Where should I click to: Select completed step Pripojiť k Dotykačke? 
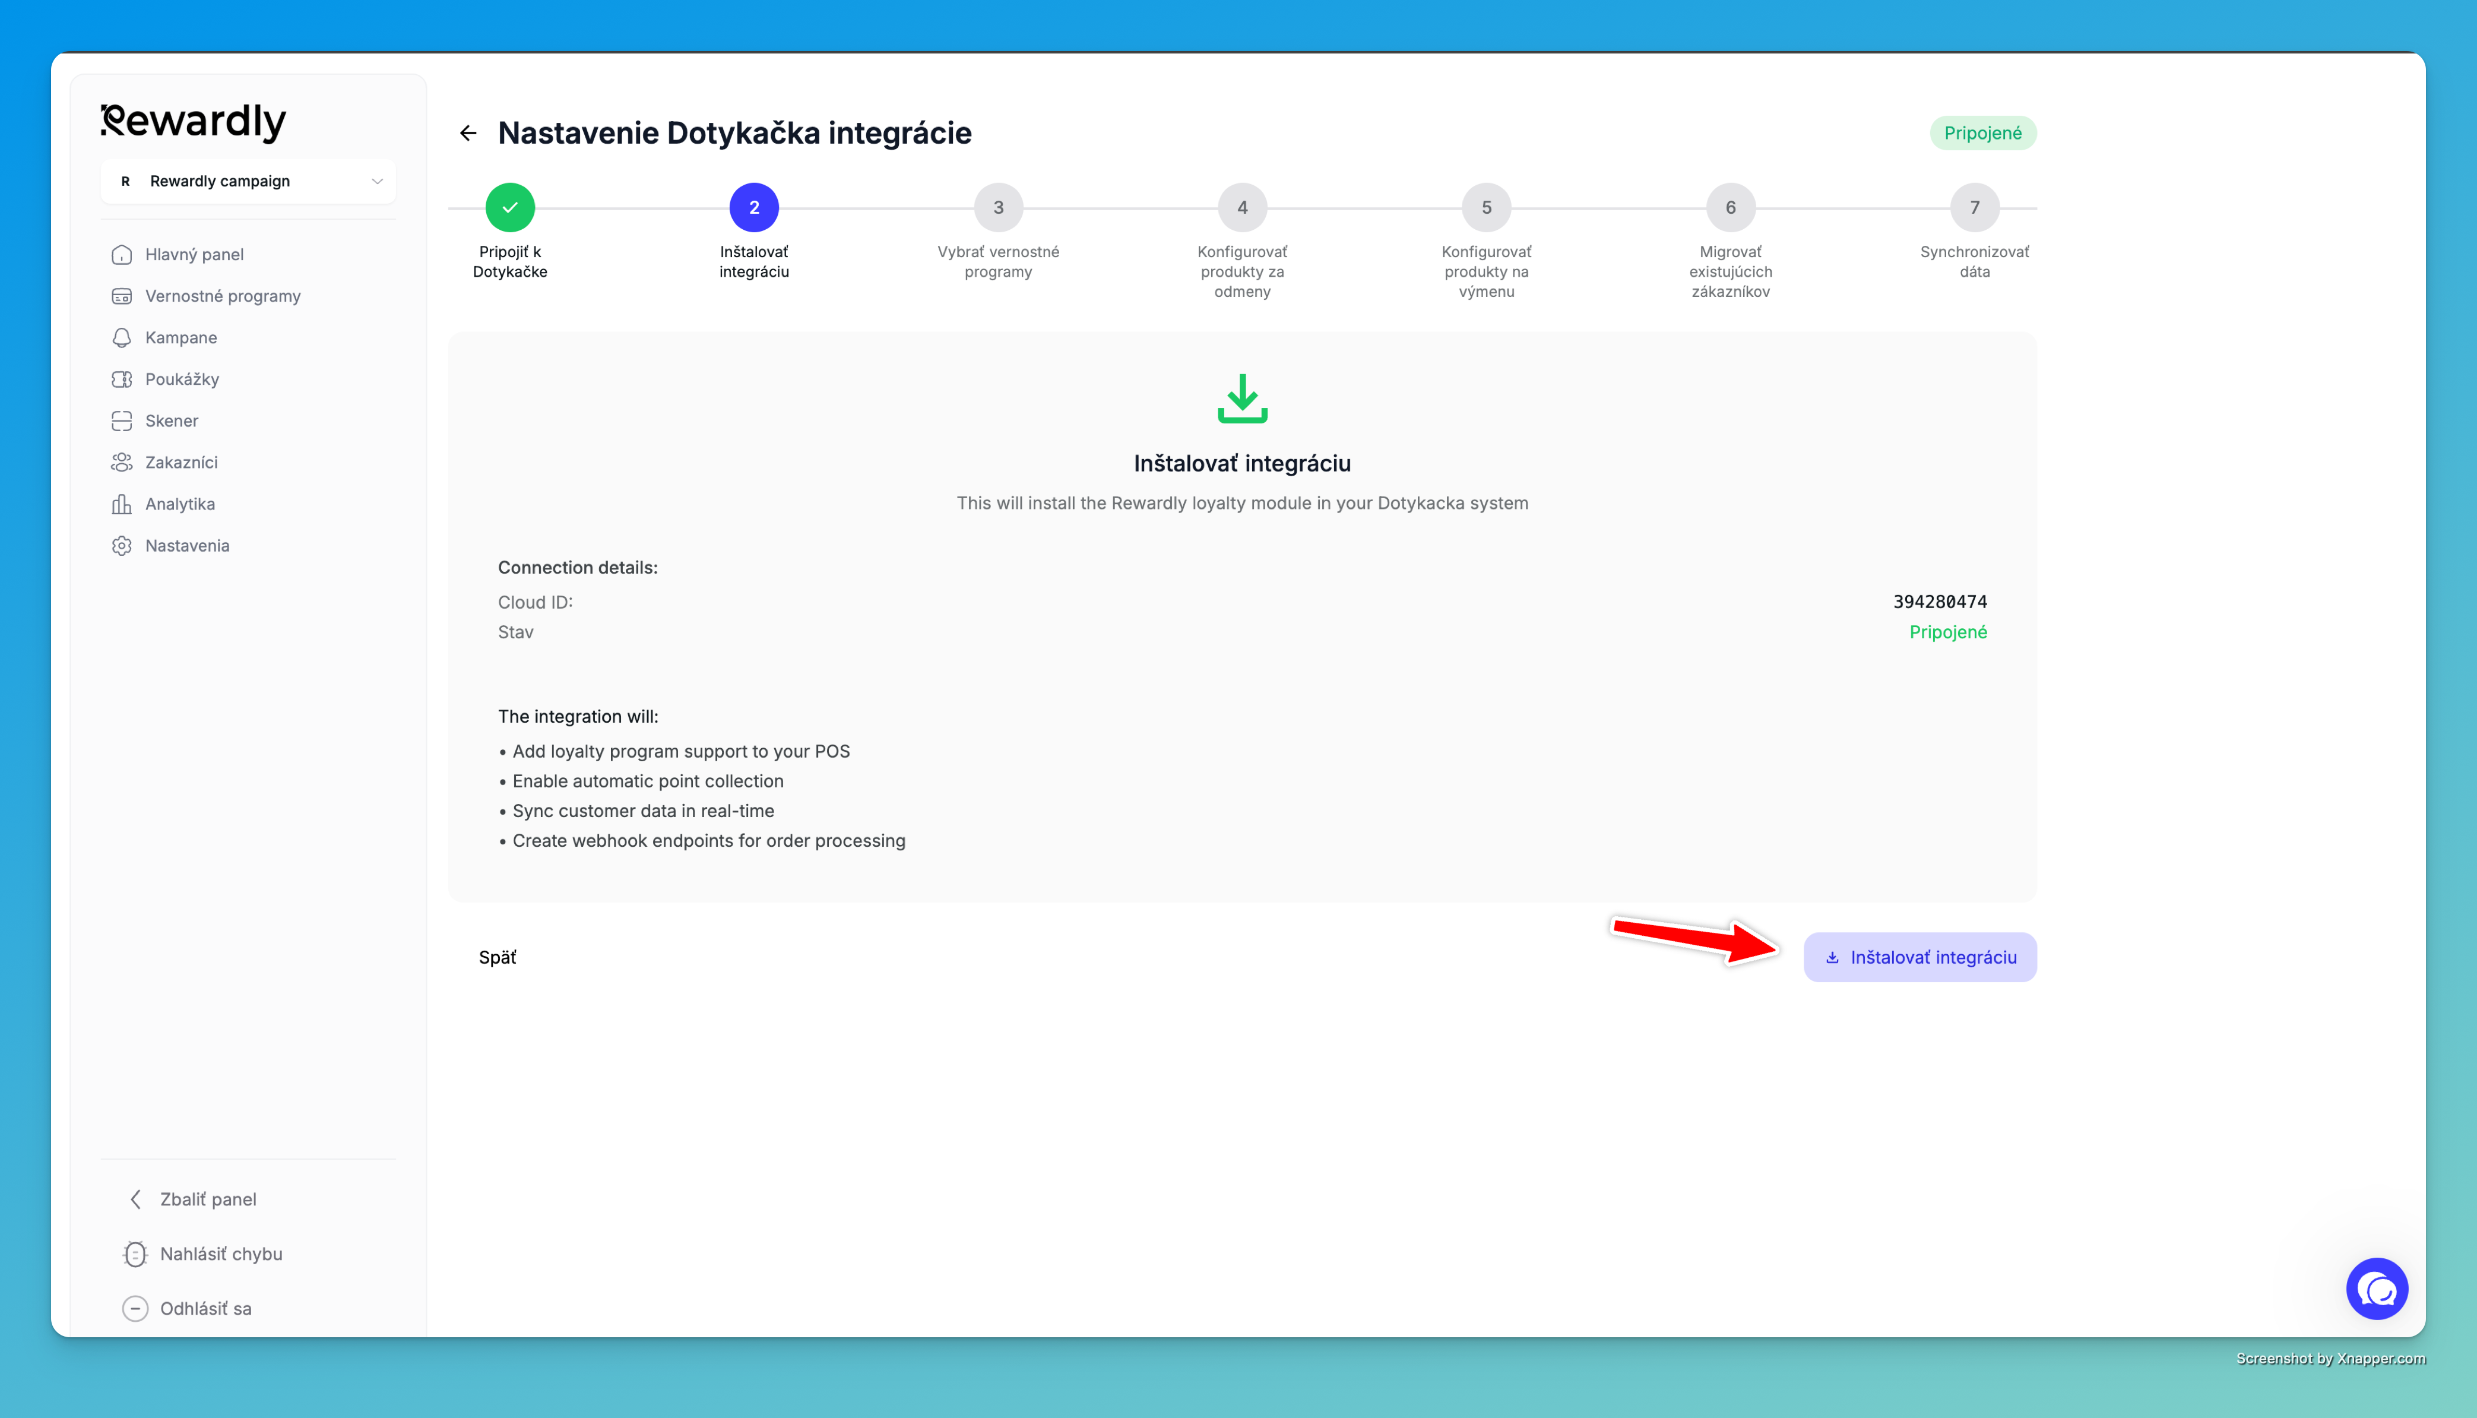coord(510,207)
